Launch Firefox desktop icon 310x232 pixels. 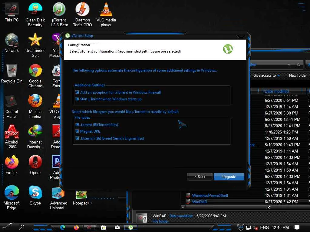(12, 165)
